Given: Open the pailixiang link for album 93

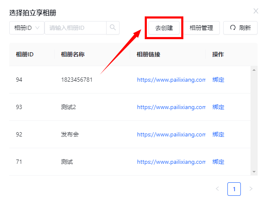Looking at the screenshot, I should (171, 107).
